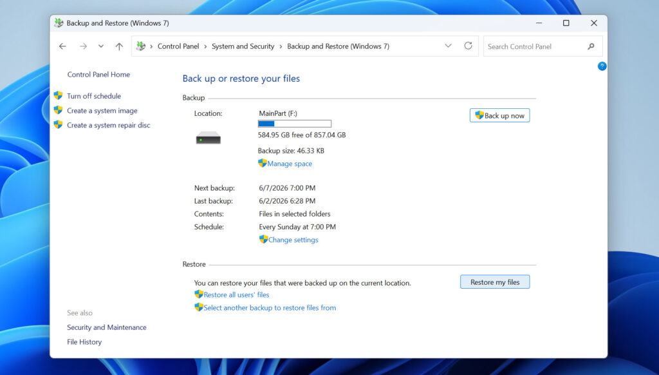Click the 'Backup size: 46.33 KB' text
Viewport: 659px width, 375px height.
291,151
